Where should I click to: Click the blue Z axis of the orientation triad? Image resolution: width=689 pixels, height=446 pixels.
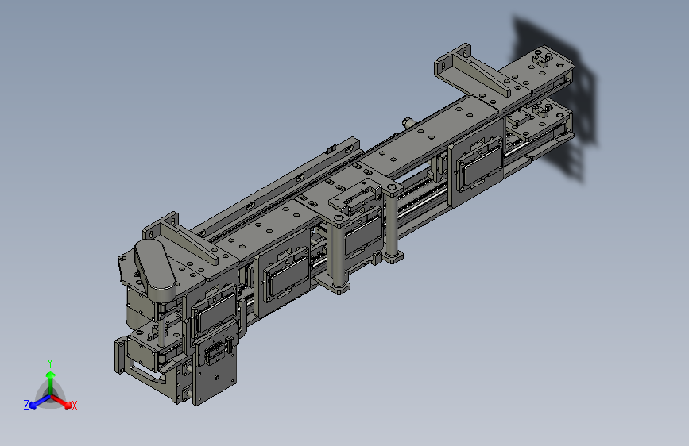[x=40, y=402]
